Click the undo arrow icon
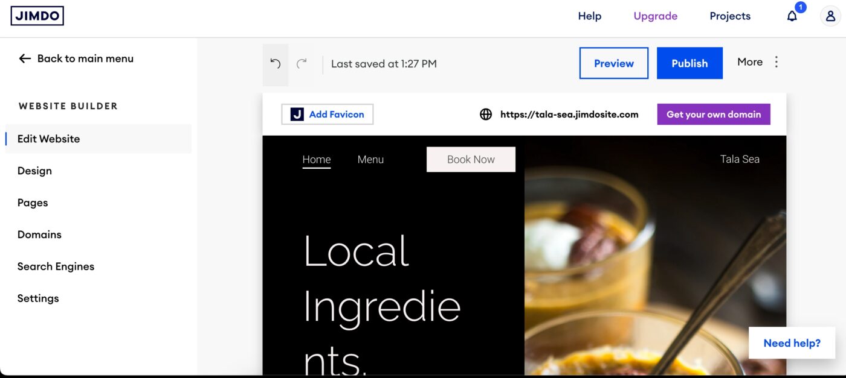Viewport: 846px width, 378px height. pos(276,63)
